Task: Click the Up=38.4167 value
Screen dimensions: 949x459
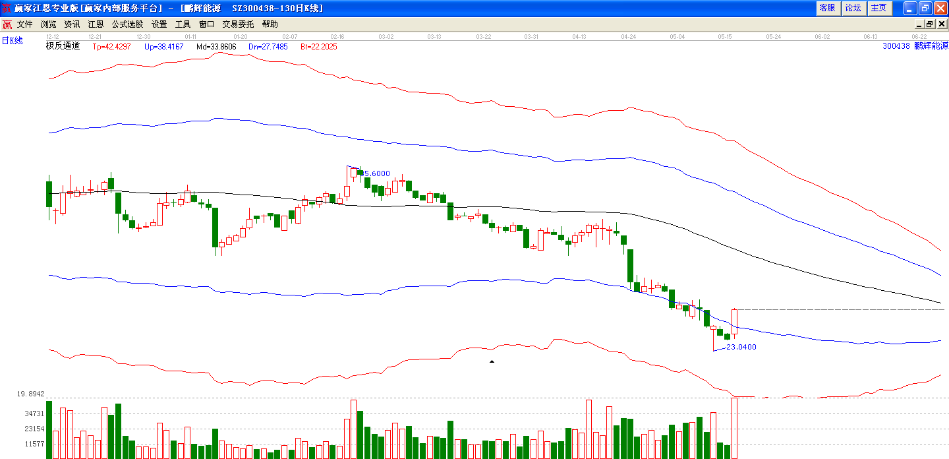Action: [163, 47]
